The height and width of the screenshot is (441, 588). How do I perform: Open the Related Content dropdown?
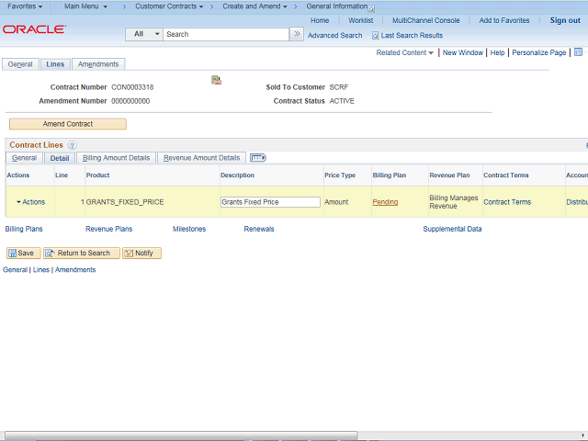(x=405, y=52)
